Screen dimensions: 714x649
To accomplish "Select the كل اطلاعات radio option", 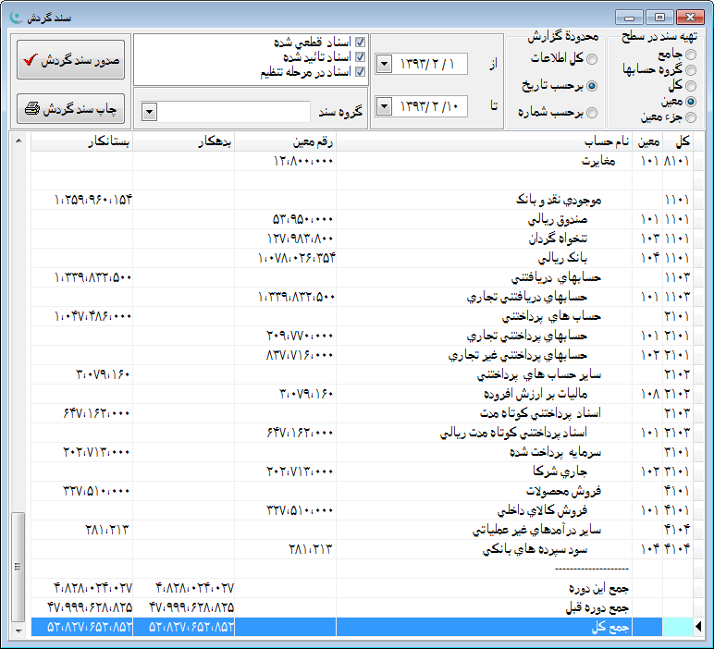I will [592, 59].
